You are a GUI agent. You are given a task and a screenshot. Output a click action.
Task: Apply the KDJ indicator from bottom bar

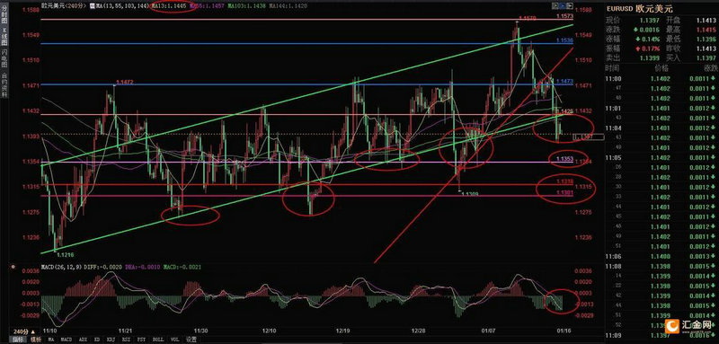pyautogui.click(x=111, y=340)
